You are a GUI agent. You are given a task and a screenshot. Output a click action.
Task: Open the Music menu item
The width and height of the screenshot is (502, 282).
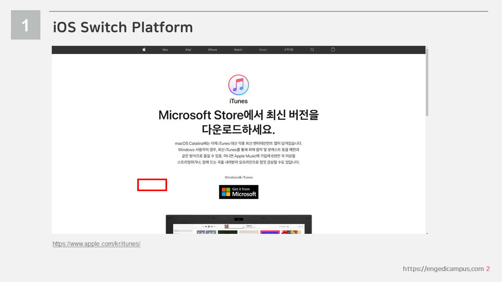click(263, 50)
